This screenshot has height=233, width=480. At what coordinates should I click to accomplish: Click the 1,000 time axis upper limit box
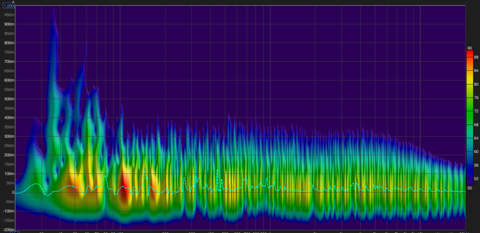[x=9, y=6]
